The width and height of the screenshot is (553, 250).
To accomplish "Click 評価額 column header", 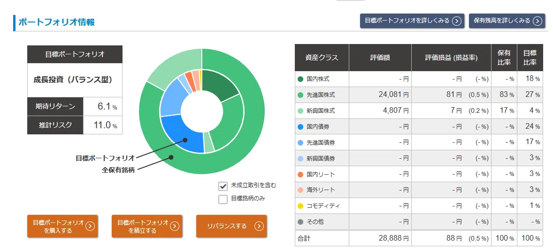I will [x=380, y=58].
